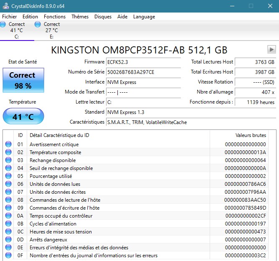The image size is (279, 261).
Task: Open the Edition menu
Action: (x=30, y=17)
